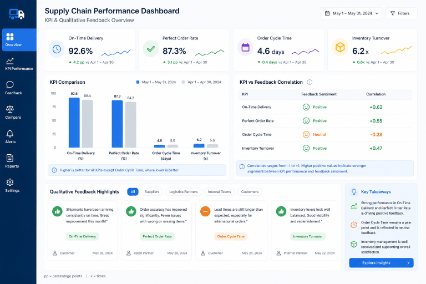Select the Suppliers feedback filter chip

(x=152, y=192)
